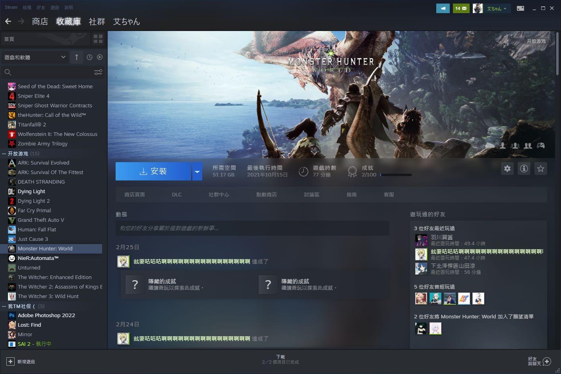The width and height of the screenshot is (561, 374).
Task: Open the 14 messages inbox
Action: [x=461, y=8]
